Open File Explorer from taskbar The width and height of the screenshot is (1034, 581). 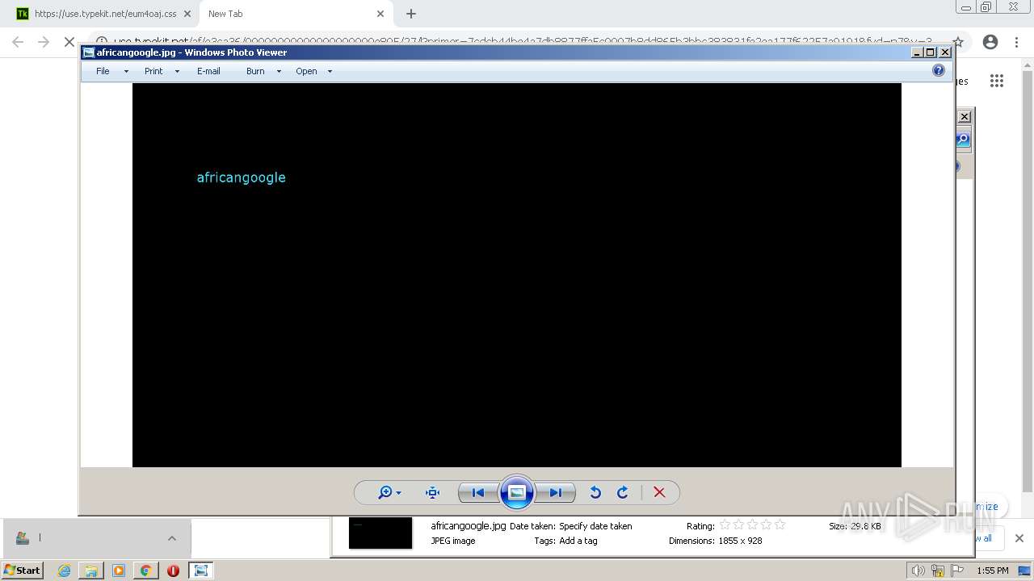tap(91, 571)
